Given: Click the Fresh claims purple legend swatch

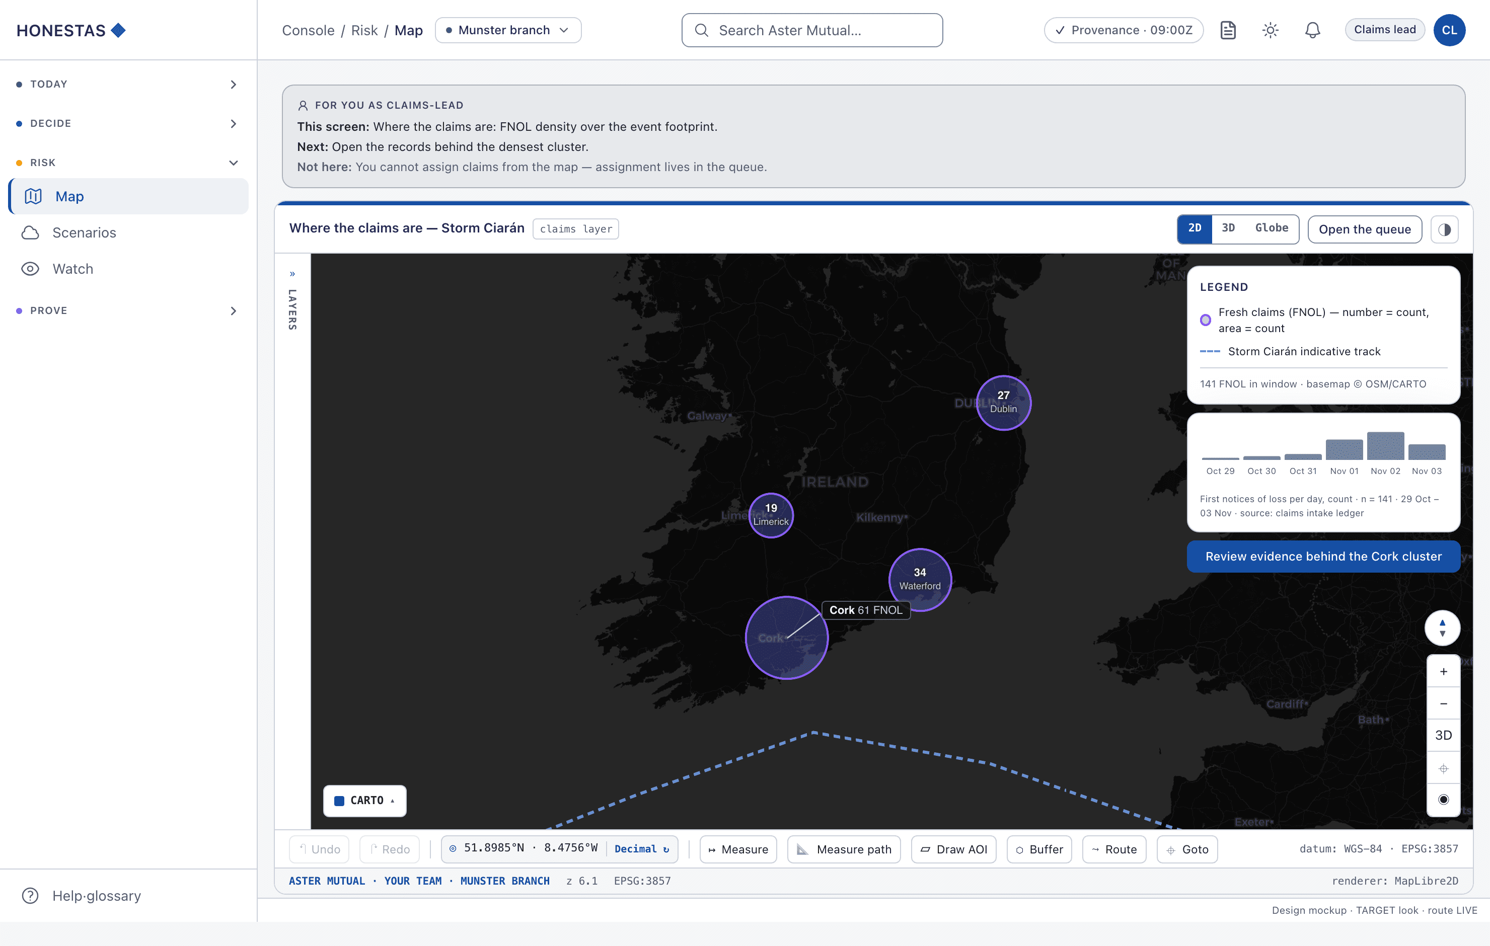Looking at the screenshot, I should (1205, 320).
